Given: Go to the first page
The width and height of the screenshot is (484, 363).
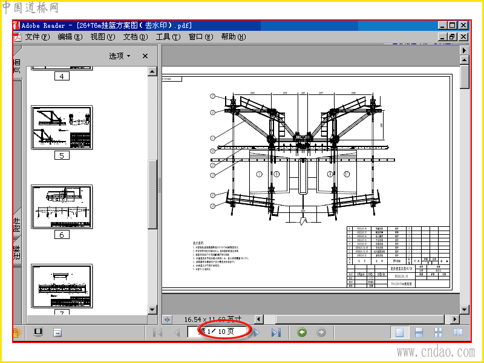Looking at the screenshot, I should [x=158, y=332].
